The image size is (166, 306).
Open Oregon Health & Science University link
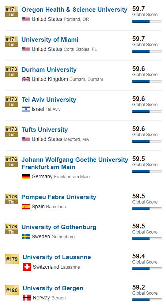[x=74, y=10]
